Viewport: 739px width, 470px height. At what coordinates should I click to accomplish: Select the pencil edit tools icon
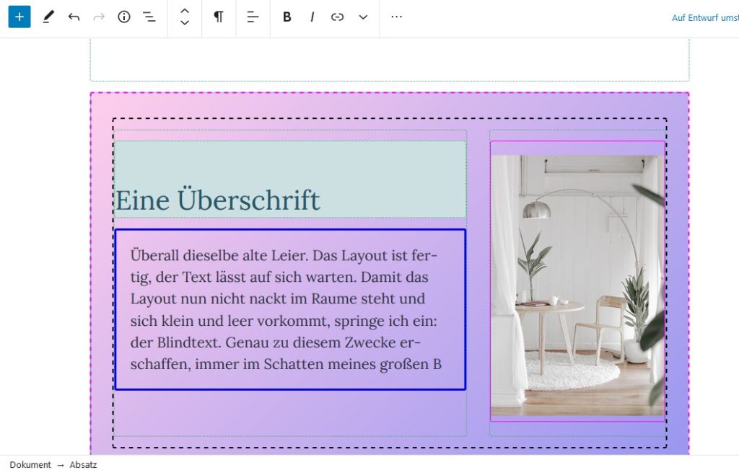tap(48, 17)
